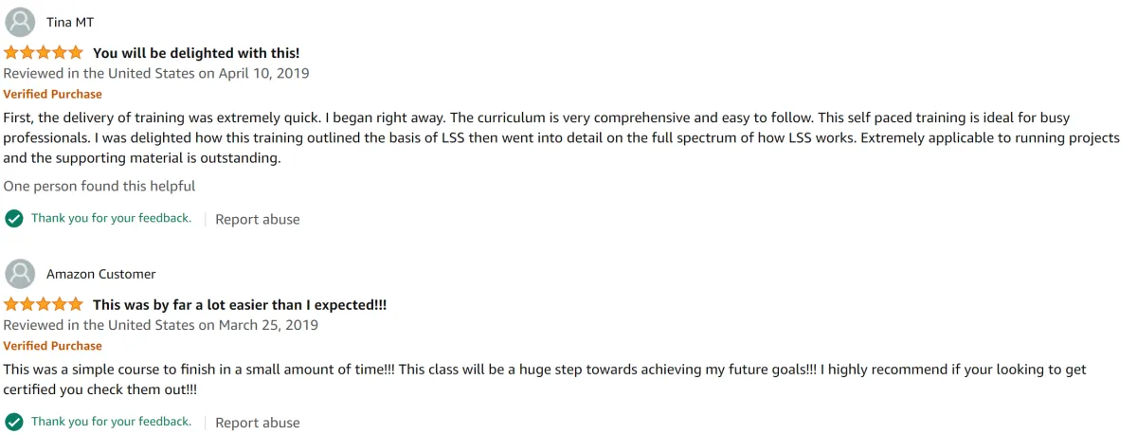Click green checkmark under Tina MT's review
This screenshot has height=434, width=1137.
[14, 219]
